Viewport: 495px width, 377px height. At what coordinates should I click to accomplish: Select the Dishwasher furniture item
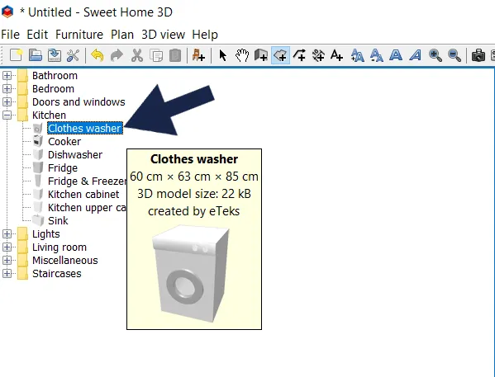(x=75, y=155)
